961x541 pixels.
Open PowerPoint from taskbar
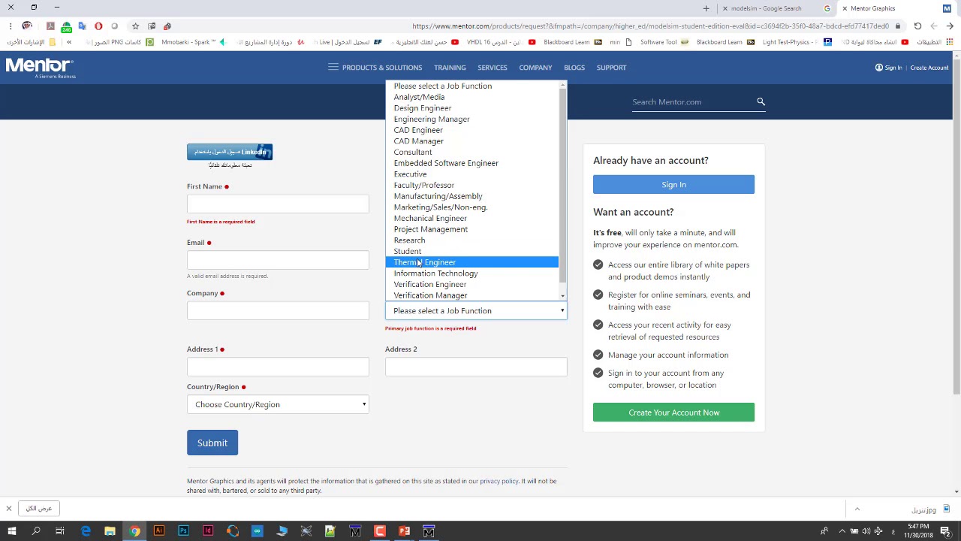coord(404,531)
